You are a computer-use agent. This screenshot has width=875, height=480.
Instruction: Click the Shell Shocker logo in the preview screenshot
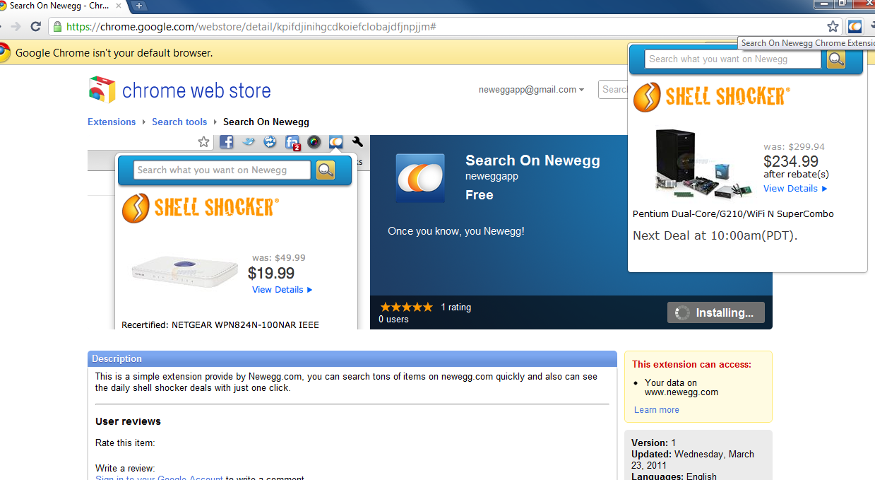click(201, 208)
